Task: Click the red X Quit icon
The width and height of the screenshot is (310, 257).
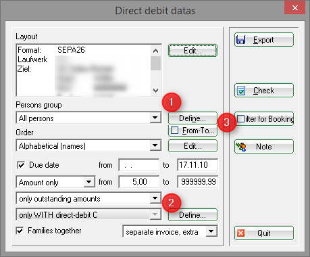Action: [241, 233]
